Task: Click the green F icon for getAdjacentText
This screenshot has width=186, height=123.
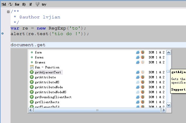Action: click(x=32, y=72)
